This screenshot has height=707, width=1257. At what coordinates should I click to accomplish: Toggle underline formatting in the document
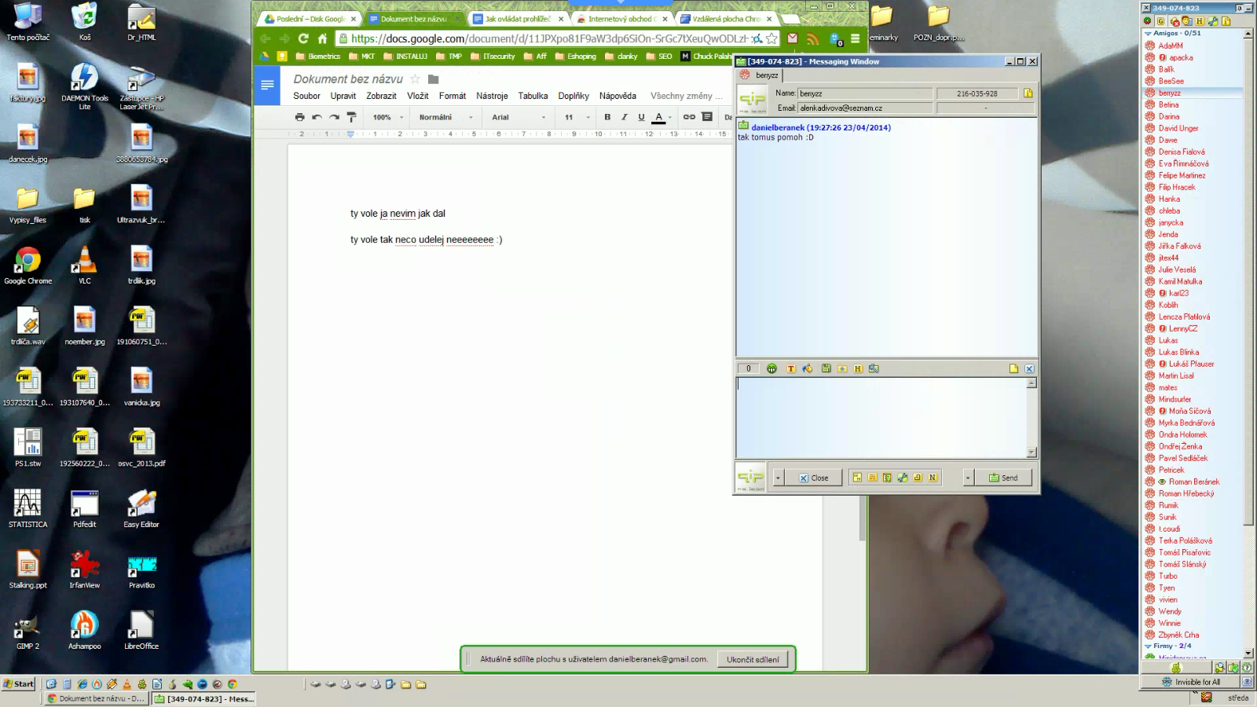642,117
